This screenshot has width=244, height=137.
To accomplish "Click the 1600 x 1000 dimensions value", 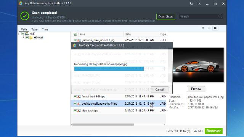I will point(196,104).
